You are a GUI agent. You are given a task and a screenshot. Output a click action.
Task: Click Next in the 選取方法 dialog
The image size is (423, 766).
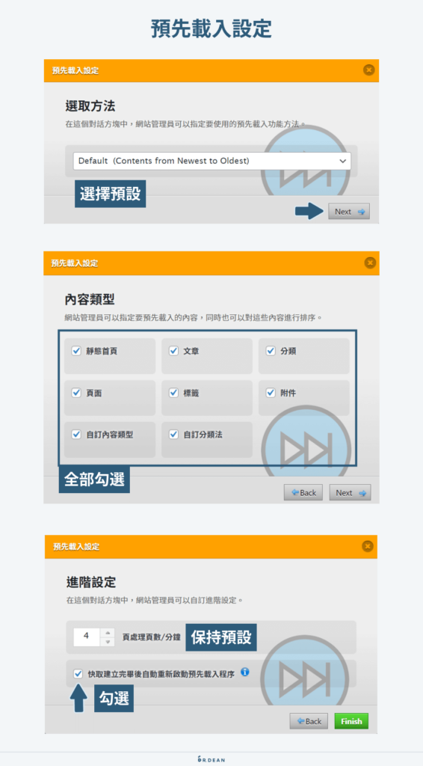pyautogui.click(x=349, y=212)
